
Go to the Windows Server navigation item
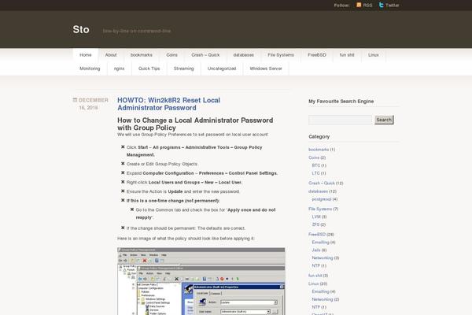point(266,69)
